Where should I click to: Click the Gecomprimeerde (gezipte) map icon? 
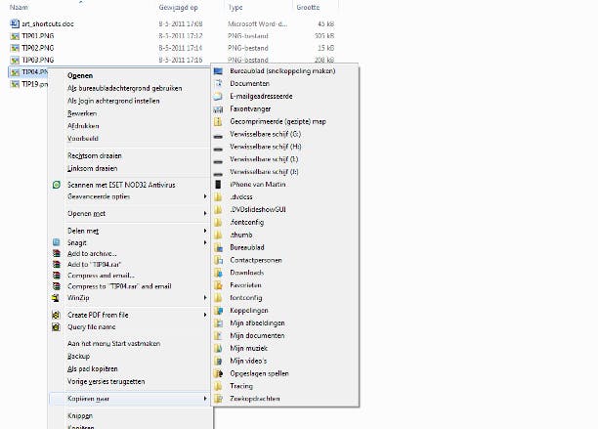[218, 121]
